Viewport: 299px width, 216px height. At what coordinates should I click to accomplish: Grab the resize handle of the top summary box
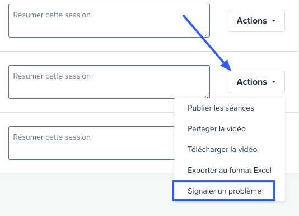pyautogui.click(x=207, y=35)
